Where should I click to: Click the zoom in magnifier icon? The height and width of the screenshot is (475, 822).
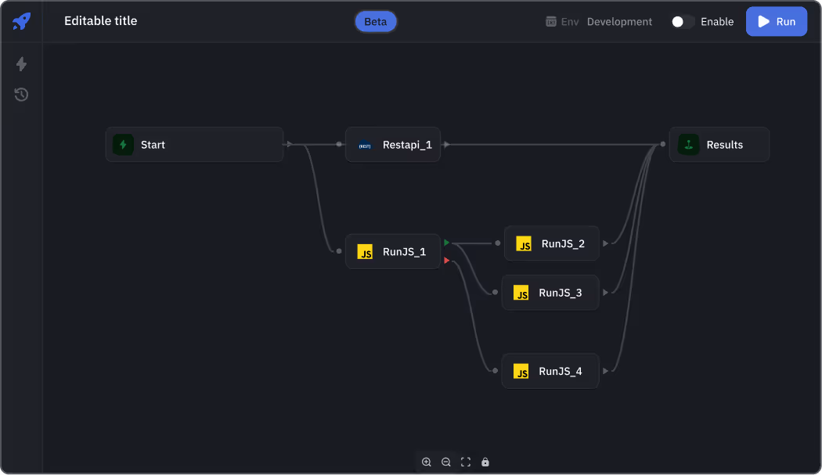tap(427, 462)
